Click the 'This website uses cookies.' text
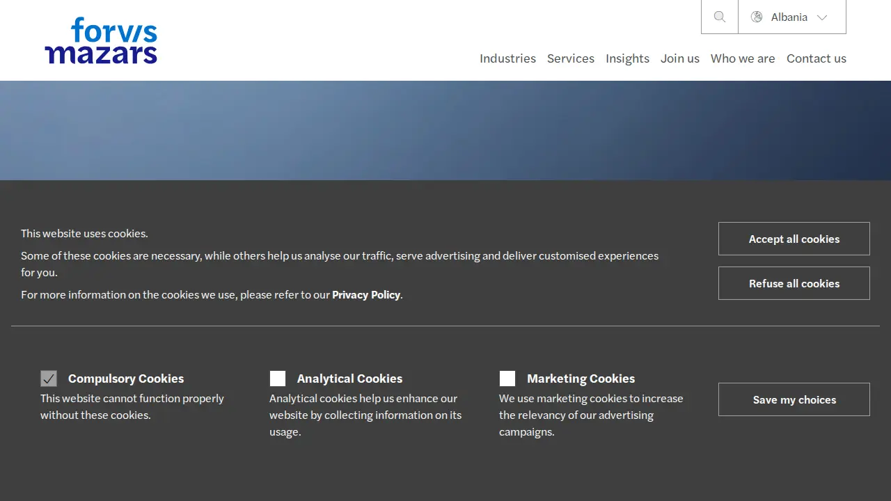 point(84,234)
